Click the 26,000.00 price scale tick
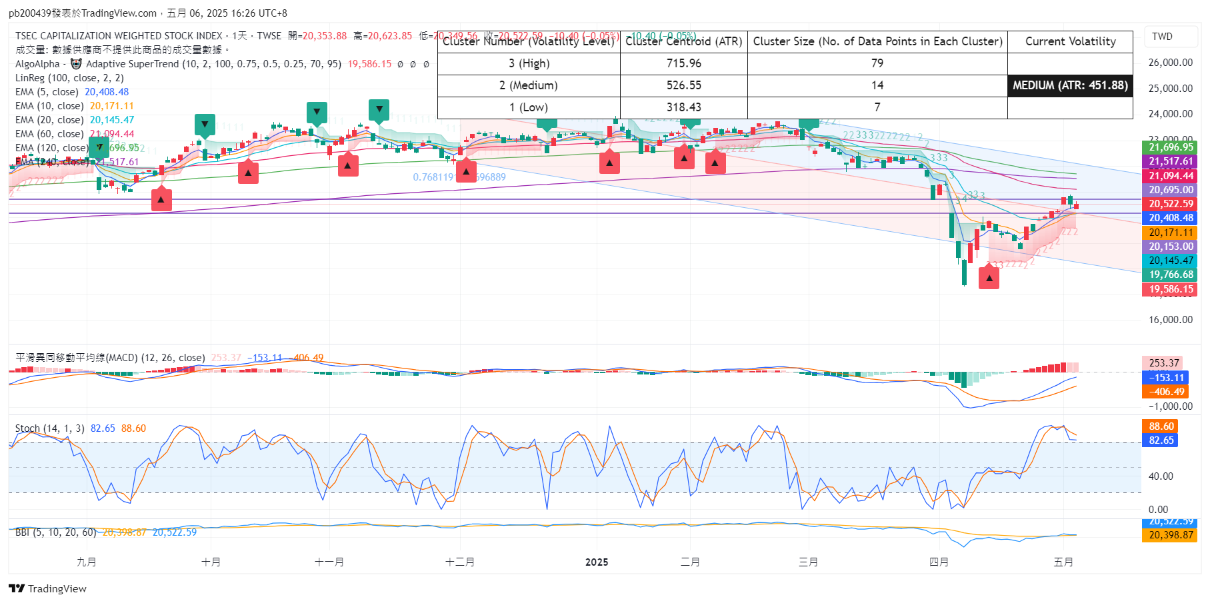 click(1171, 63)
